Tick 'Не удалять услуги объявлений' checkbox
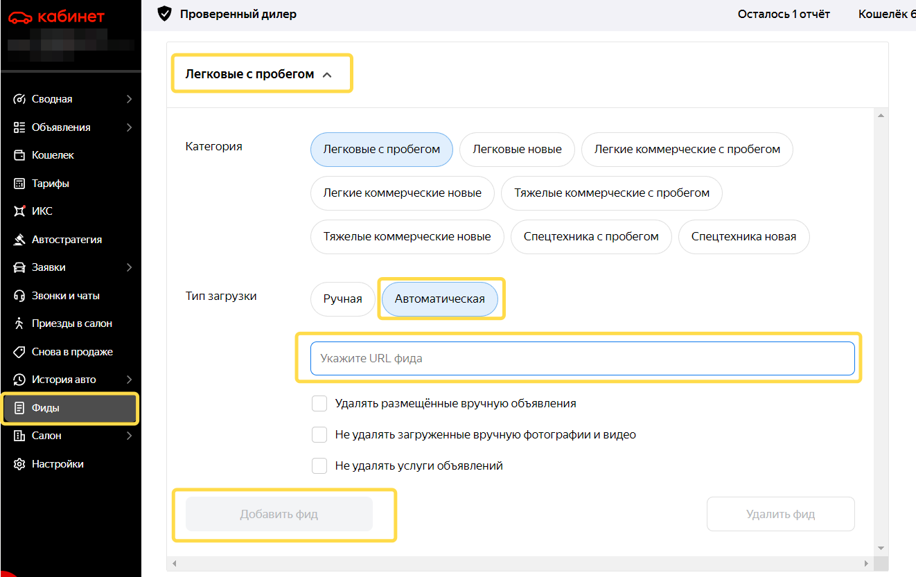This screenshot has width=916, height=577. click(x=319, y=466)
